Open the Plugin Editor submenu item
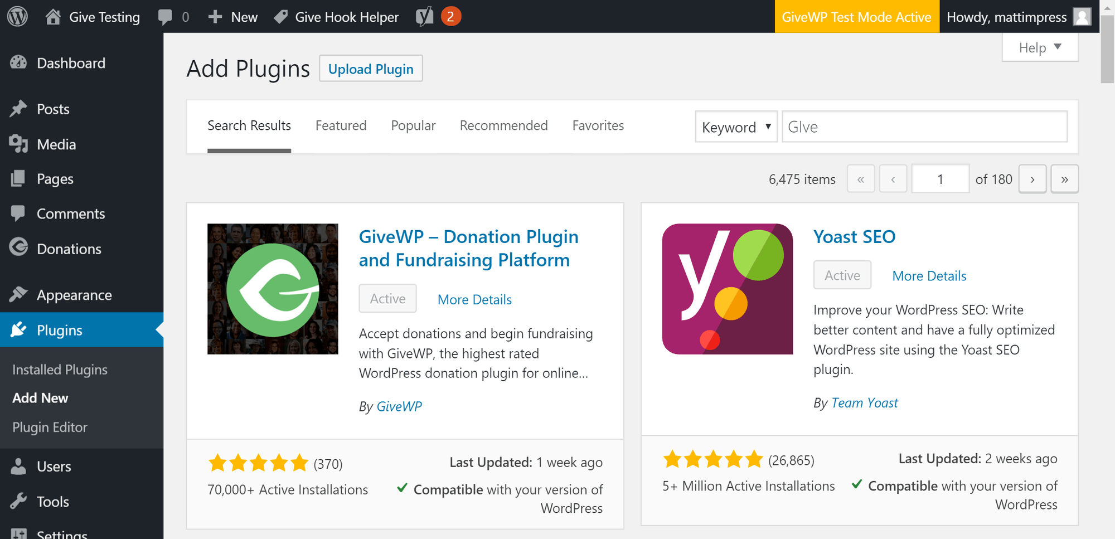The image size is (1115, 539). (50, 427)
